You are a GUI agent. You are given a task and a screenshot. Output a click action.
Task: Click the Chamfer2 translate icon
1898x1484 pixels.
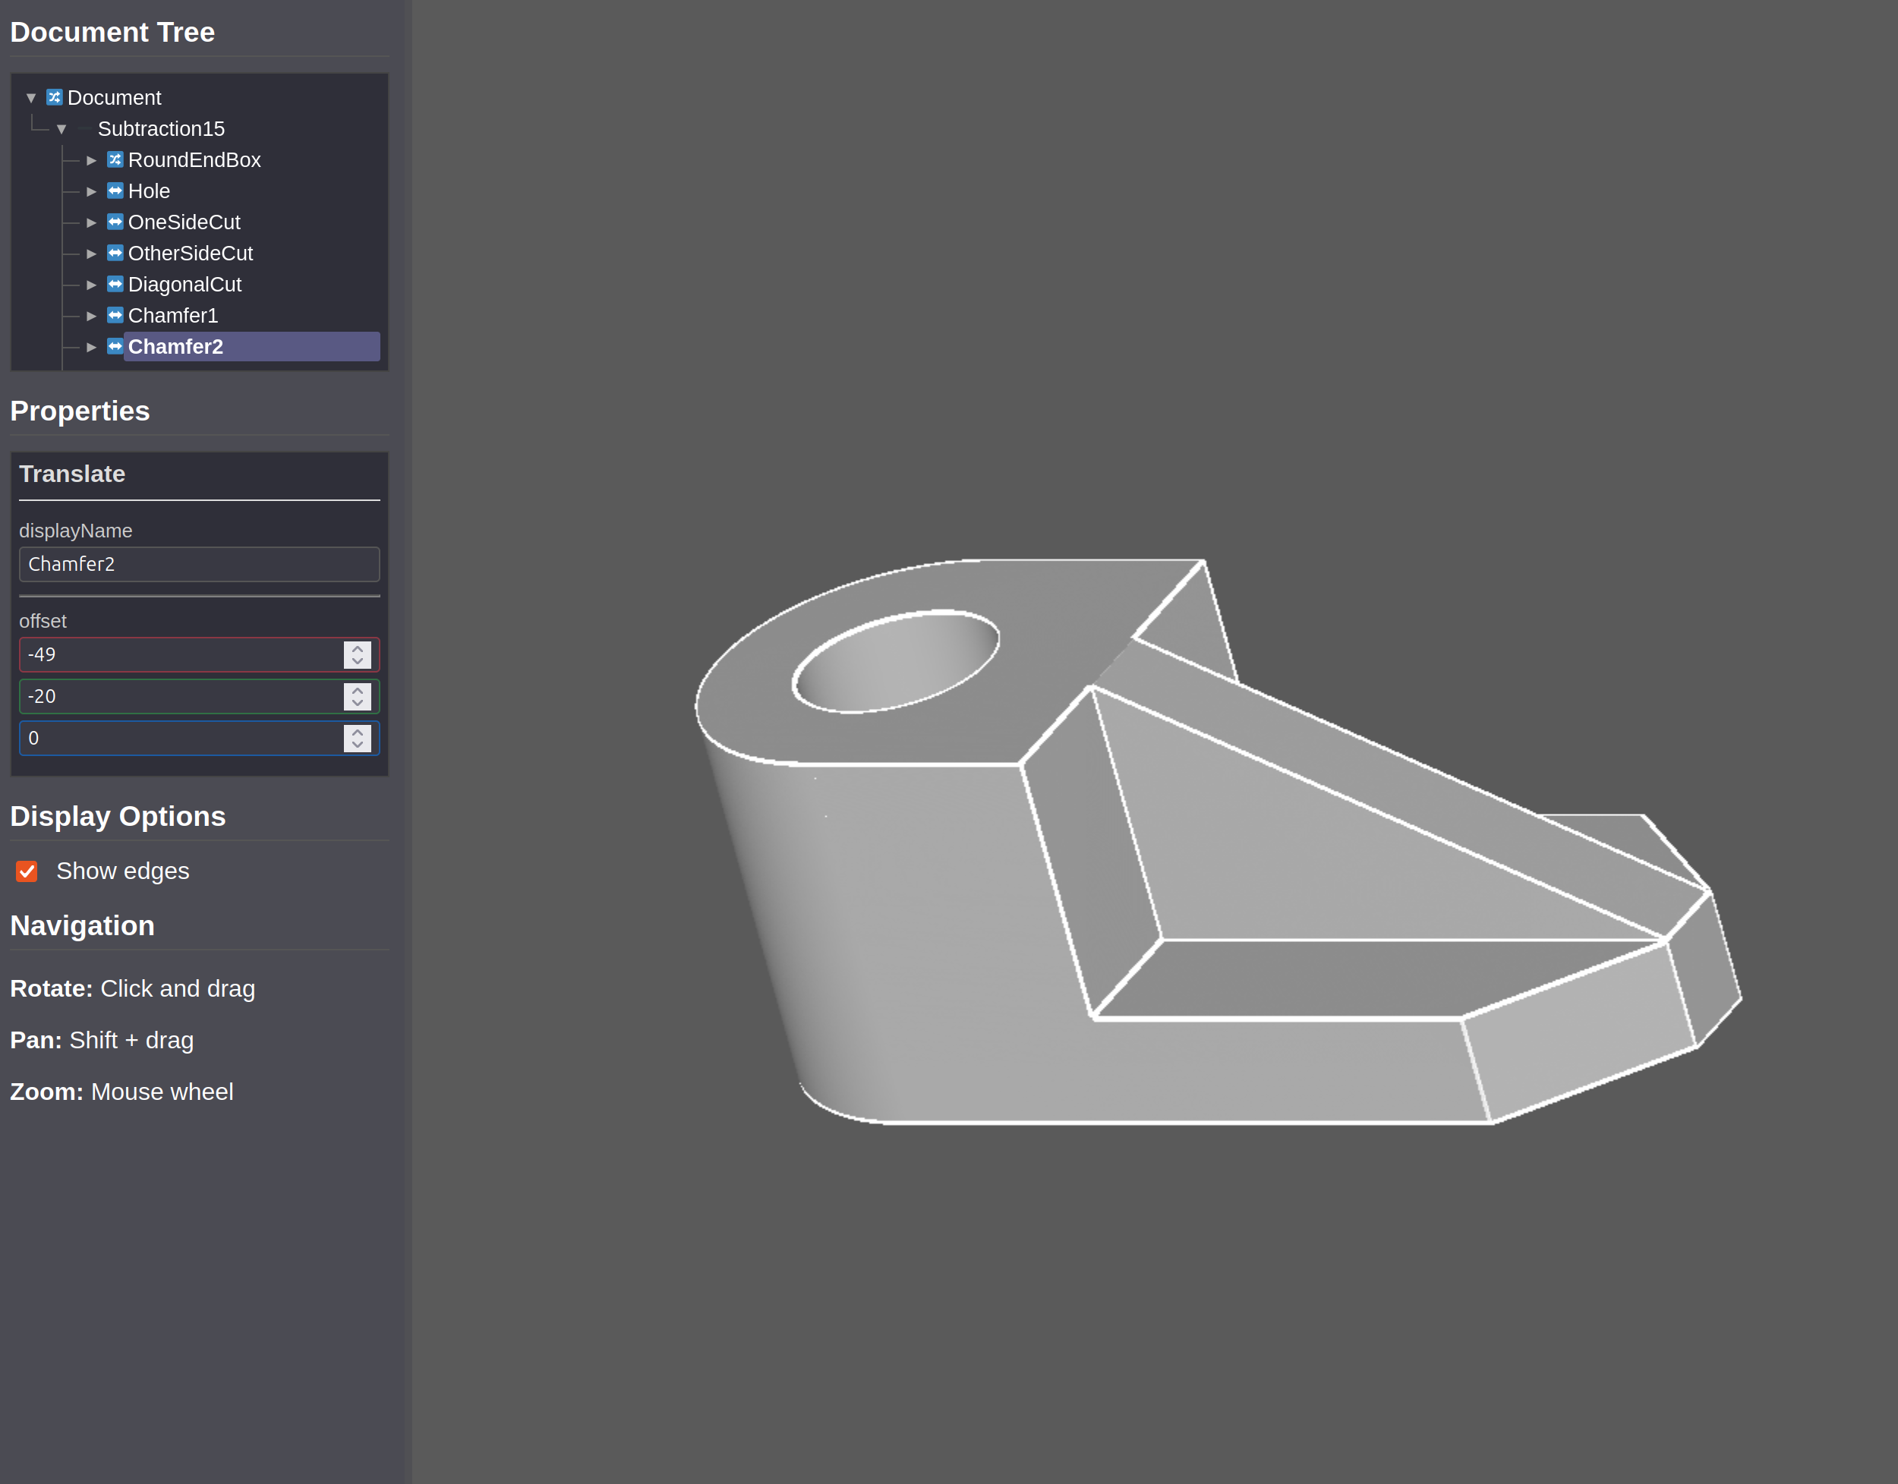tap(115, 347)
